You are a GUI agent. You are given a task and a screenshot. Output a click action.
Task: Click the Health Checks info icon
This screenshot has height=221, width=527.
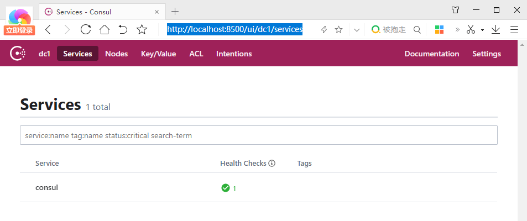(x=272, y=164)
